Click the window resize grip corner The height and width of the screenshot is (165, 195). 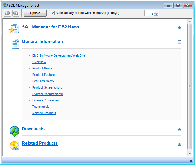pos(190,161)
